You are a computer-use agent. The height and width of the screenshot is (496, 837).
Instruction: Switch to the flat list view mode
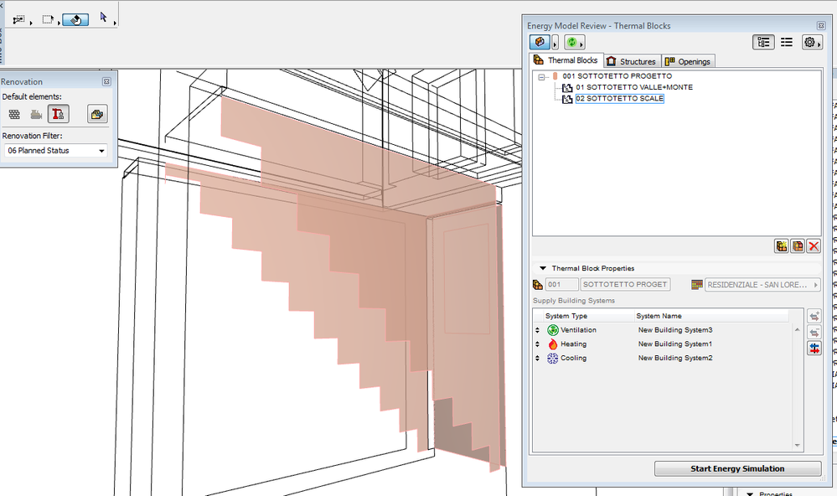pos(786,42)
